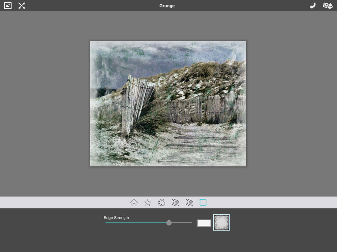Screen dimensions: 337x252
Task: Select the rough grunge edge thumbnail
Action: coord(221,222)
